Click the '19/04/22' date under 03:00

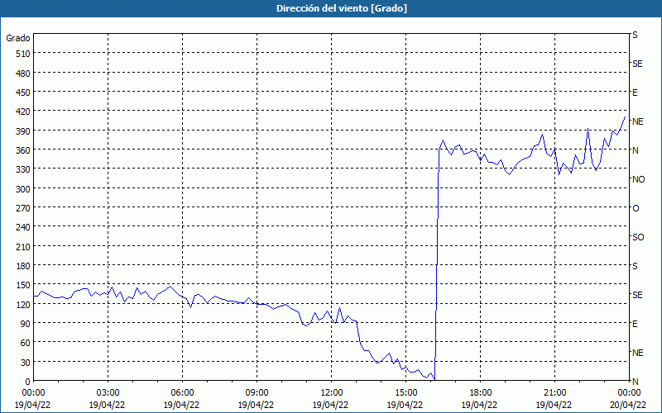(x=108, y=406)
